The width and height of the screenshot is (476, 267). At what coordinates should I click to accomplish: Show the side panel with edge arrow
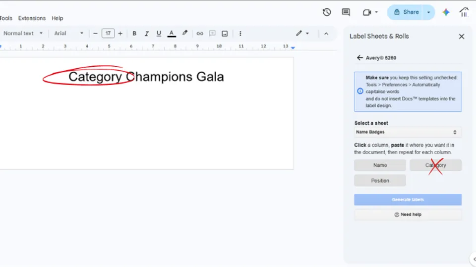coord(474,260)
